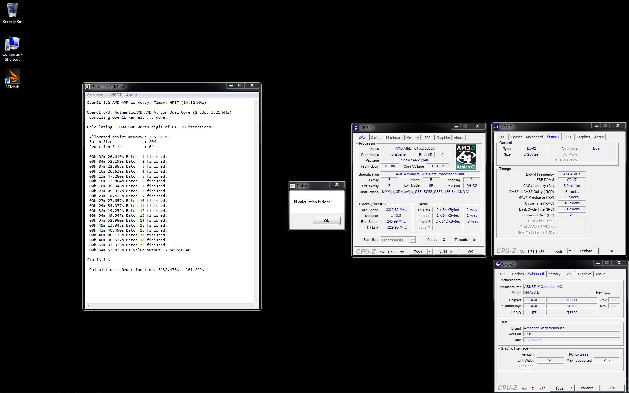This screenshot has width=629, height=393.
Task: Select the DRAM Frequency value 474.4 MHz
Action: point(572,174)
